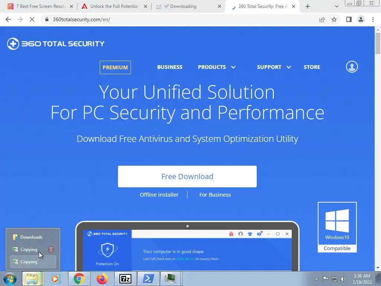Show hidden tray icons arrow
Image resolution: width=381 pixels, height=286 pixels.
click(316, 279)
